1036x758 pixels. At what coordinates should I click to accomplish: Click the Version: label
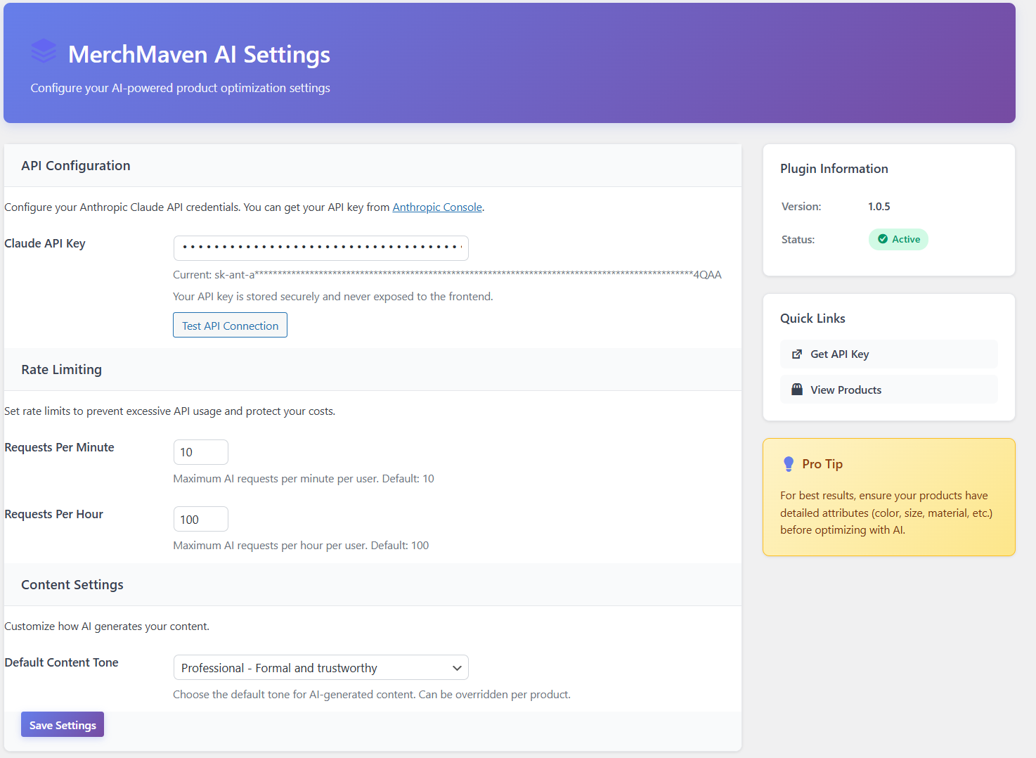(801, 206)
